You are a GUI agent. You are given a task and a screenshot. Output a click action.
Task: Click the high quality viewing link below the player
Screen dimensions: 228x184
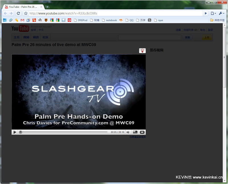(x=138, y=137)
